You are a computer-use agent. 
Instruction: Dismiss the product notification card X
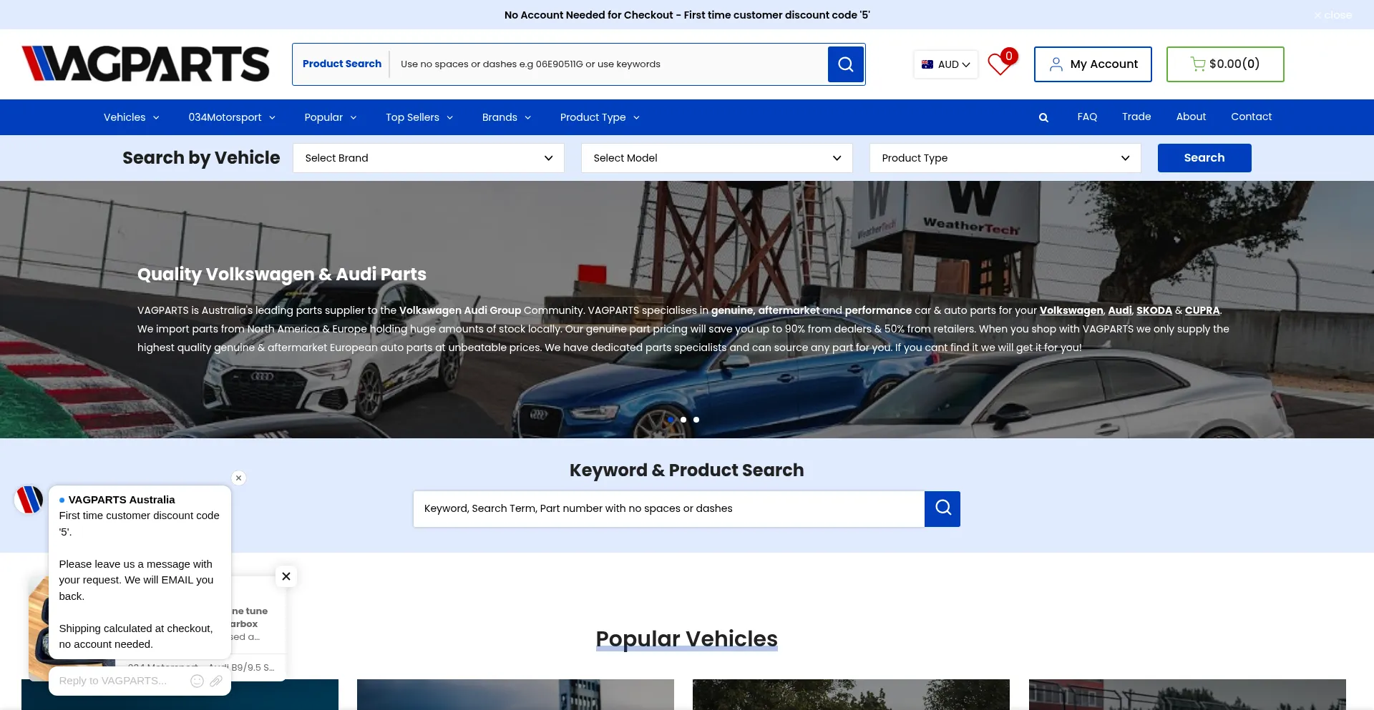click(x=286, y=576)
